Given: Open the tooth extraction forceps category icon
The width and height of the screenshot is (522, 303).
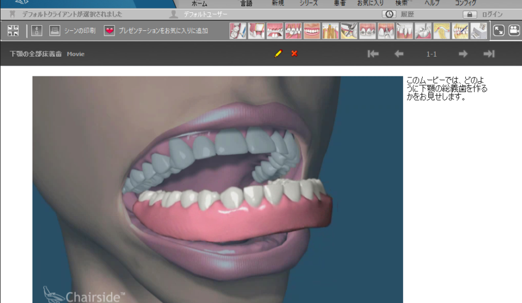Looking at the screenshot, I should coord(349,31).
